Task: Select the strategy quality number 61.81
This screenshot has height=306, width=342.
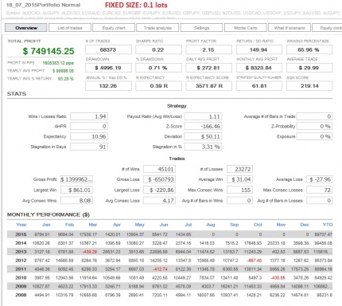Action: [x=259, y=86]
